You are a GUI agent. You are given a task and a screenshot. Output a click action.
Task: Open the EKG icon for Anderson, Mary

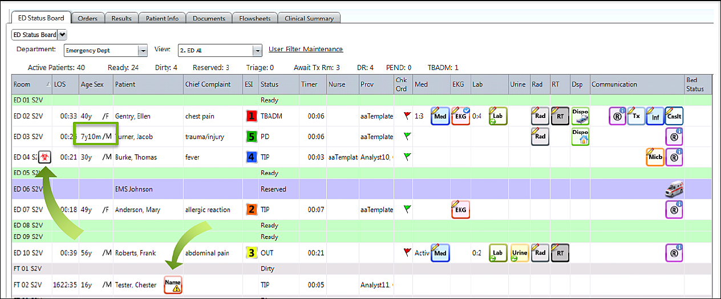(460, 210)
